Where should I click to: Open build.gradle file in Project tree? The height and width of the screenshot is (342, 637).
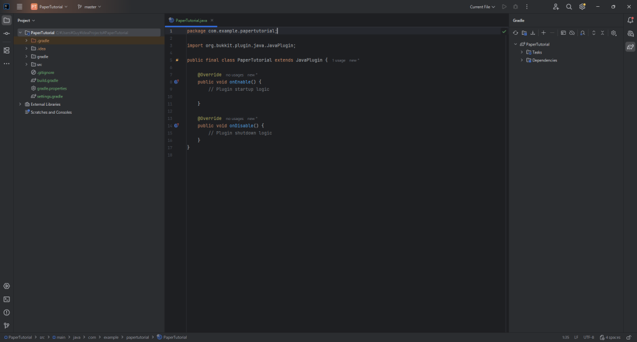click(47, 80)
